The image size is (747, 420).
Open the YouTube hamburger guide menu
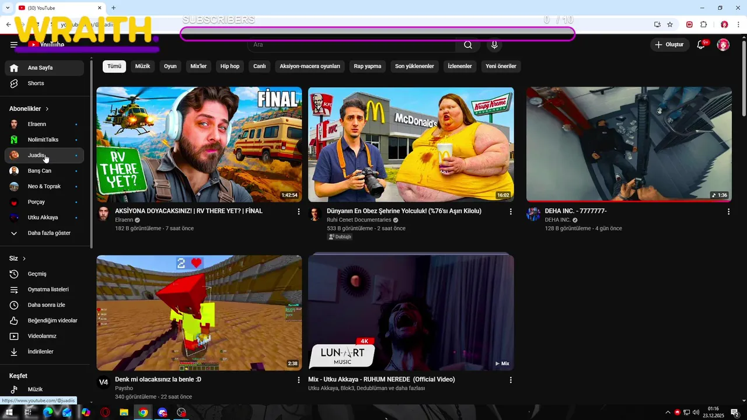14,45
